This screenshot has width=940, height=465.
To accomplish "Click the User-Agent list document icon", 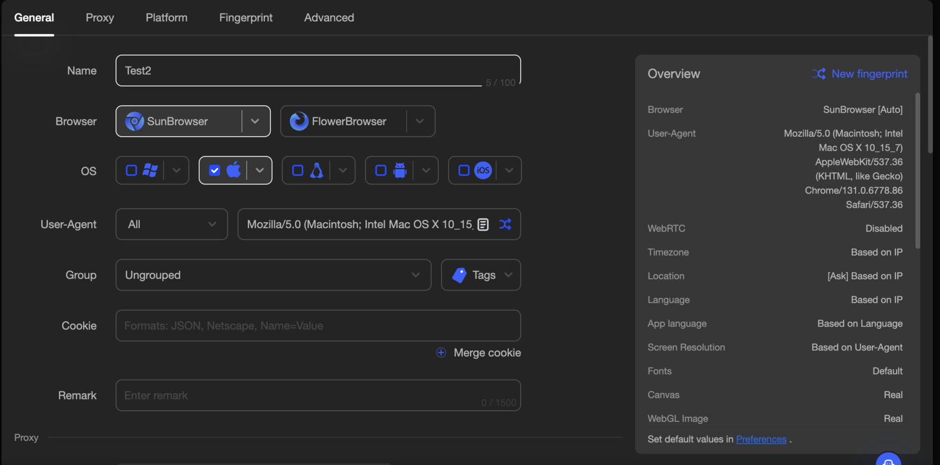I will pyautogui.click(x=483, y=225).
